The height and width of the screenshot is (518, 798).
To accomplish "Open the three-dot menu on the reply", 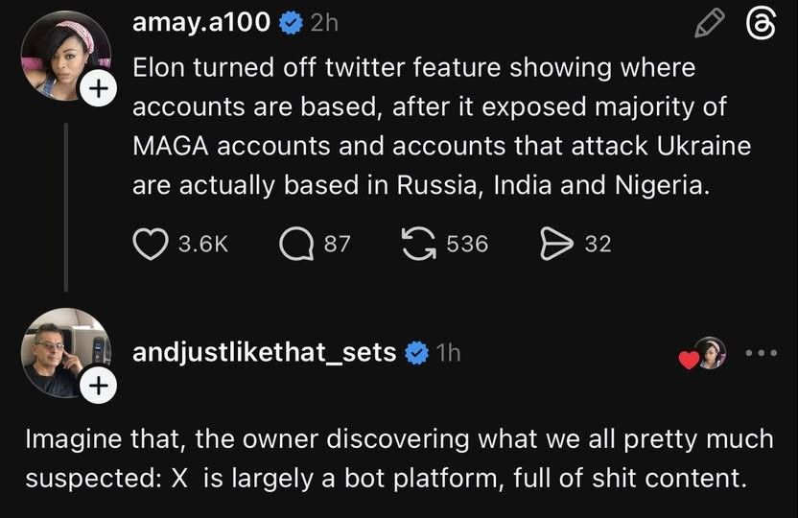I will [762, 354].
